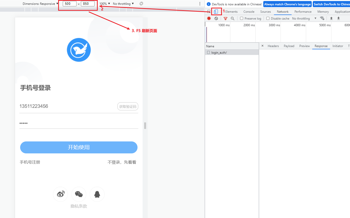Click the viewport height field showing 850
The width and height of the screenshot is (350, 218).
coord(88,4)
